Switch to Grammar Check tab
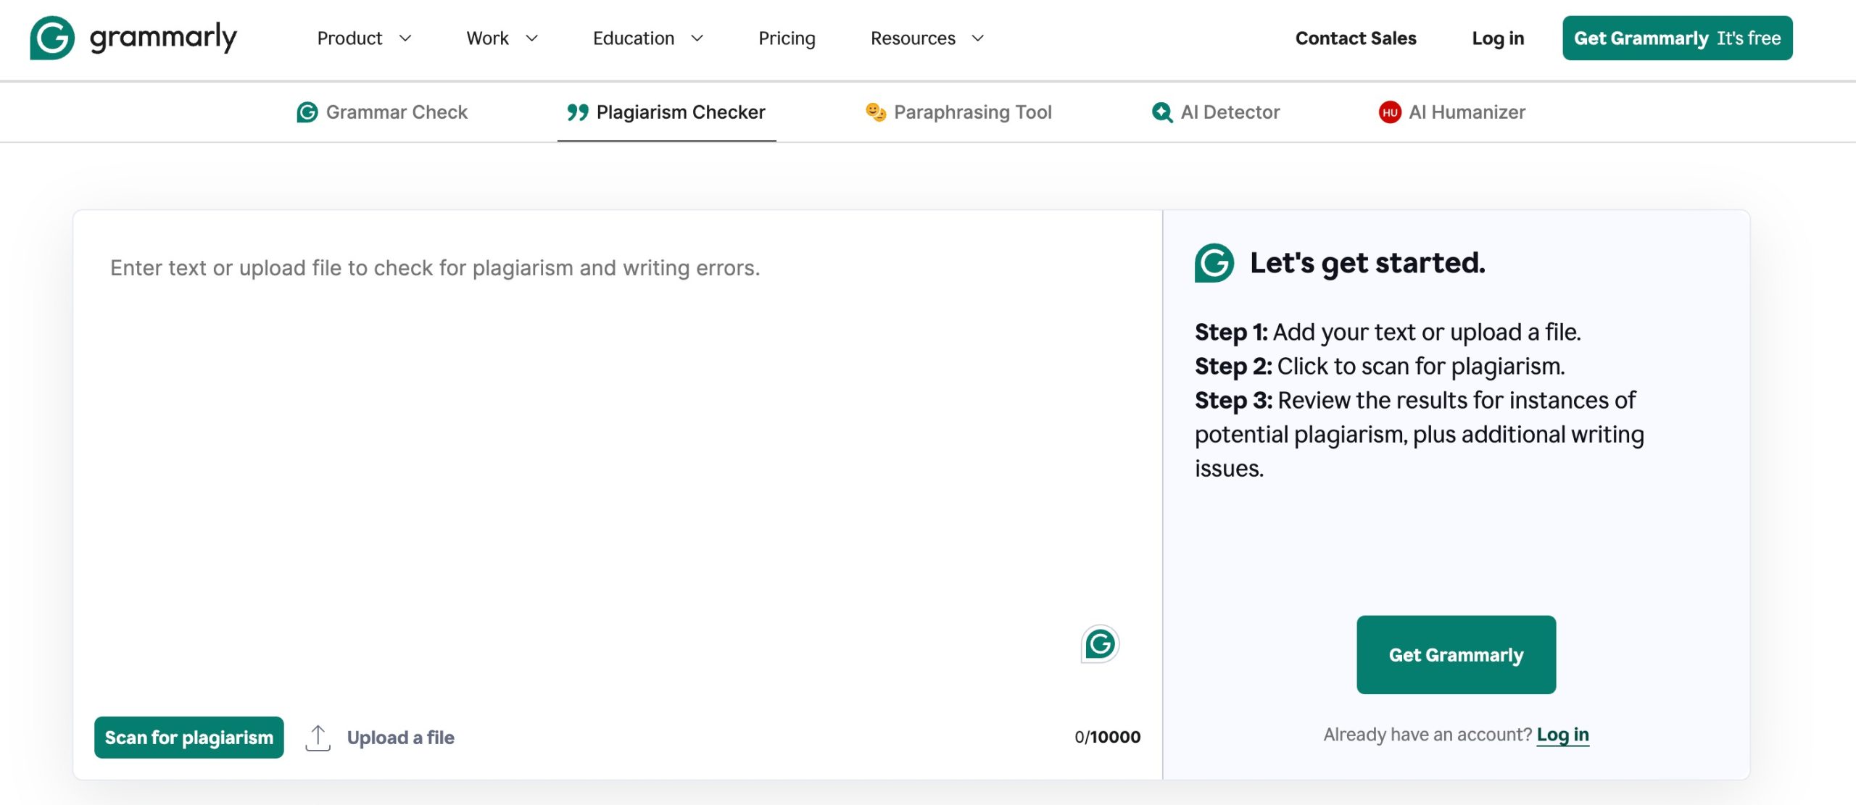 tap(382, 112)
